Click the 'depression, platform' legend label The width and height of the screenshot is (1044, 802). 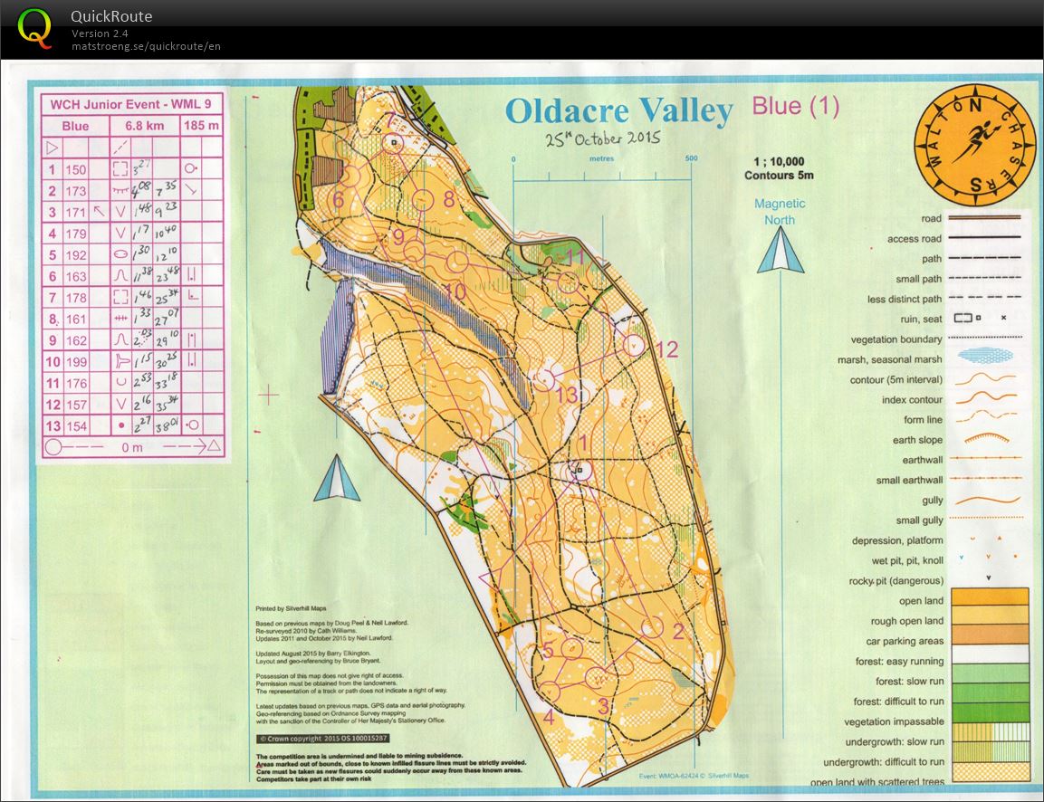tap(897, 540)
